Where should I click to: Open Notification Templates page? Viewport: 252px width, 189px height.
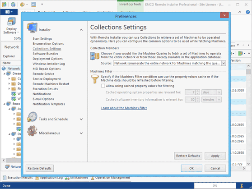pyautogui.click(x=49, y=104)
